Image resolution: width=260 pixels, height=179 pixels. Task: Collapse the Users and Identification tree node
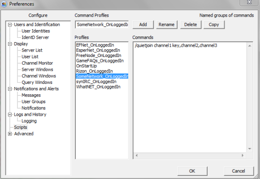(10, 25)
